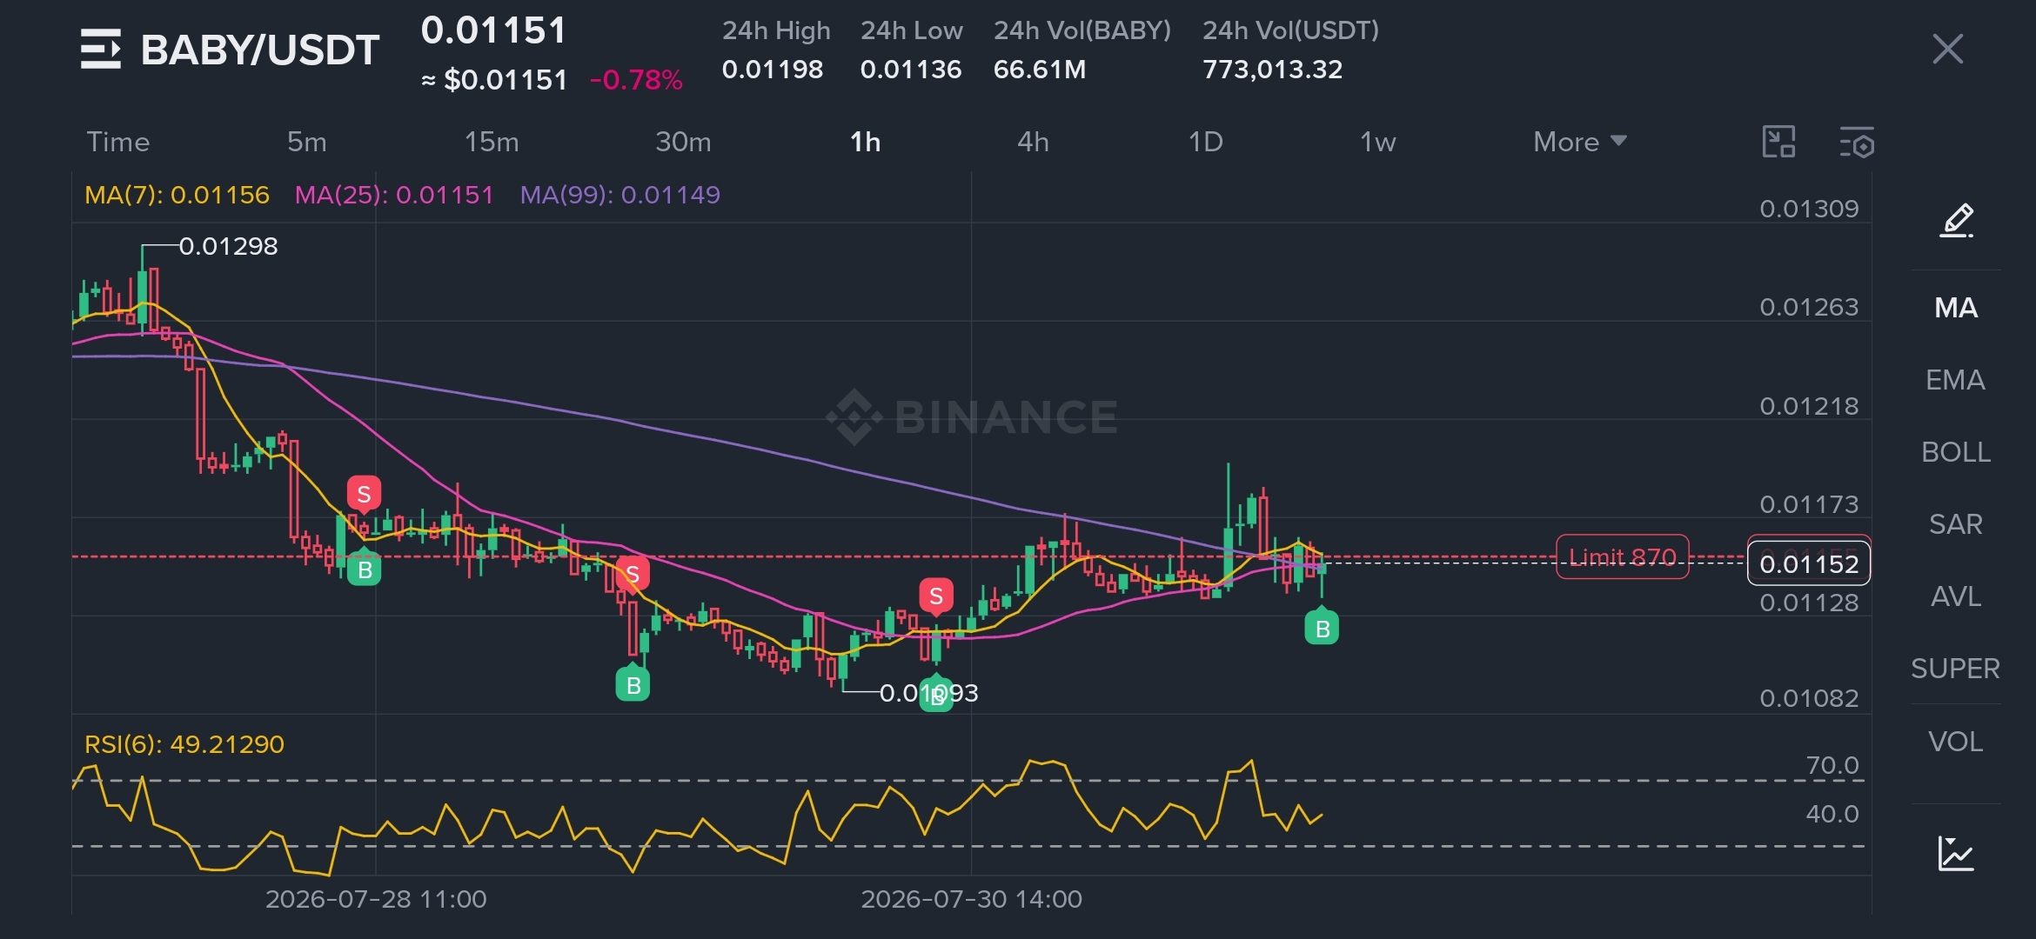Select the Time line chart interval
This screenshot has width=2036, height=939.
(x=118, y=142)
